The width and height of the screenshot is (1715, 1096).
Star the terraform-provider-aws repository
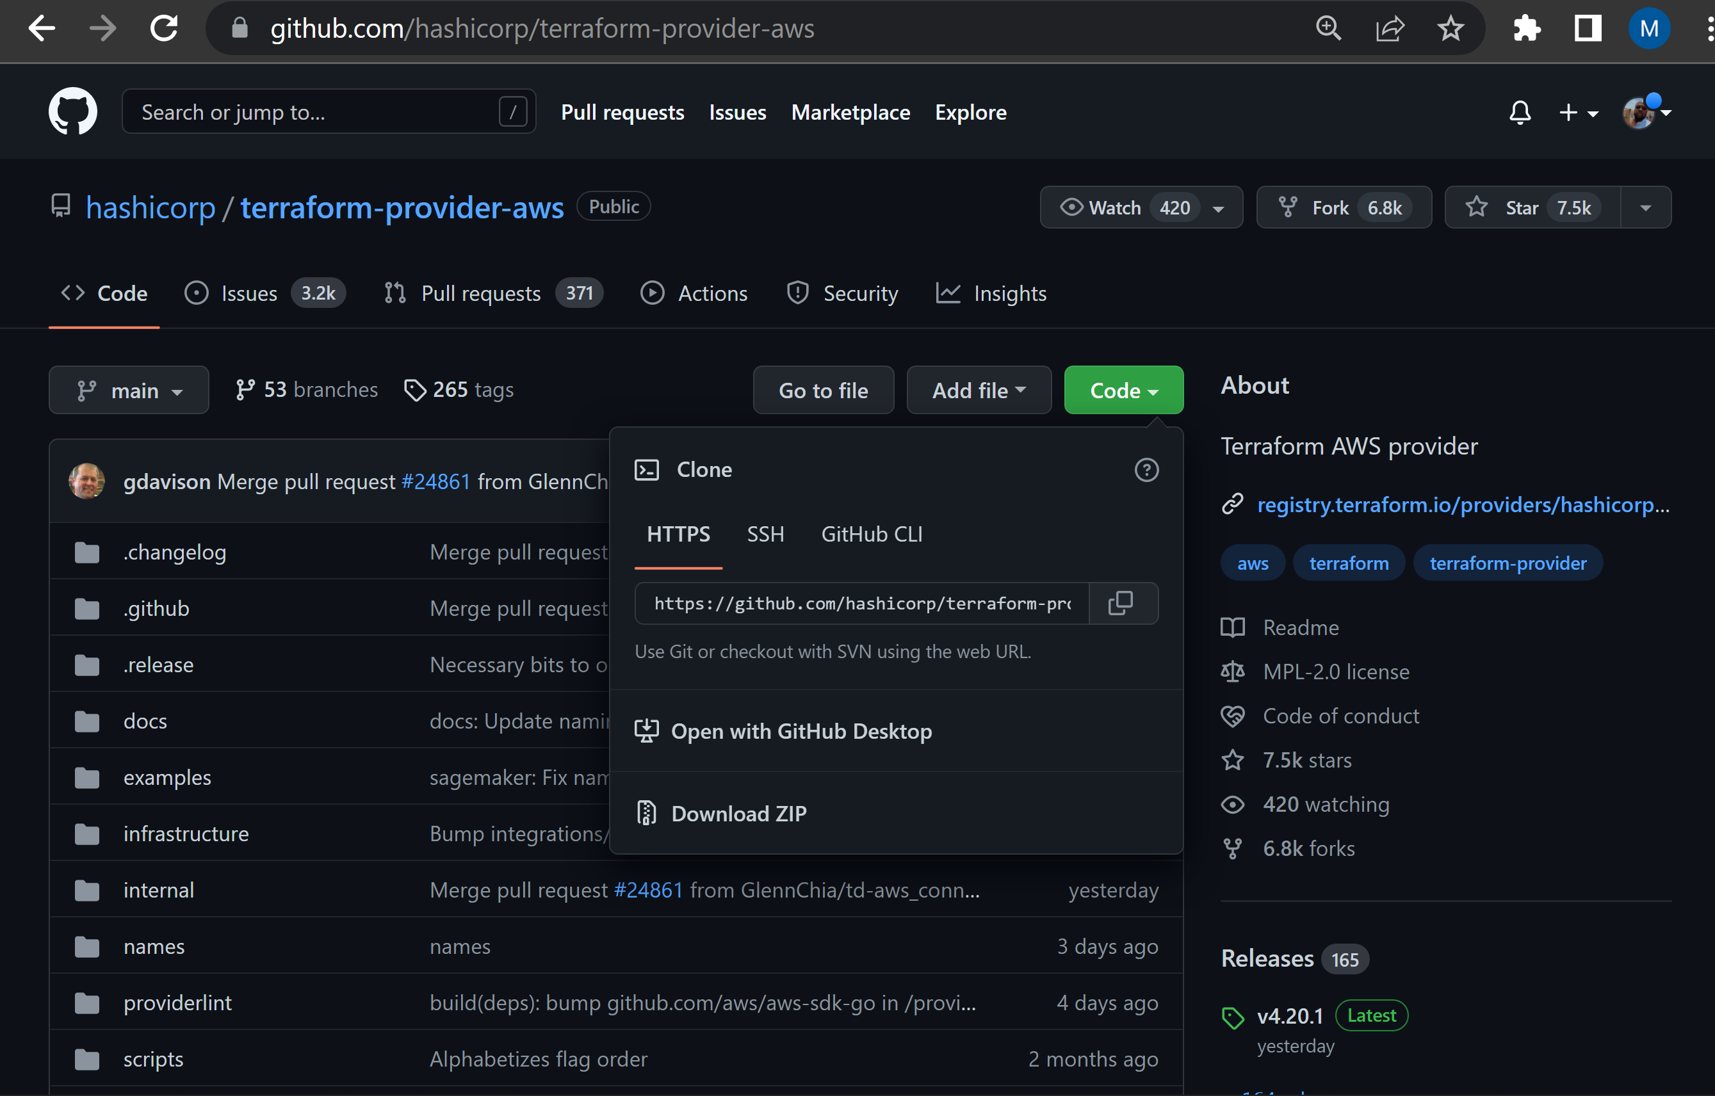(1532, 207)
